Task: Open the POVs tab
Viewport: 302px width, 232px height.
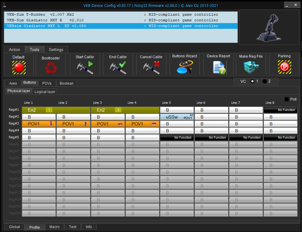Action: 47,83
